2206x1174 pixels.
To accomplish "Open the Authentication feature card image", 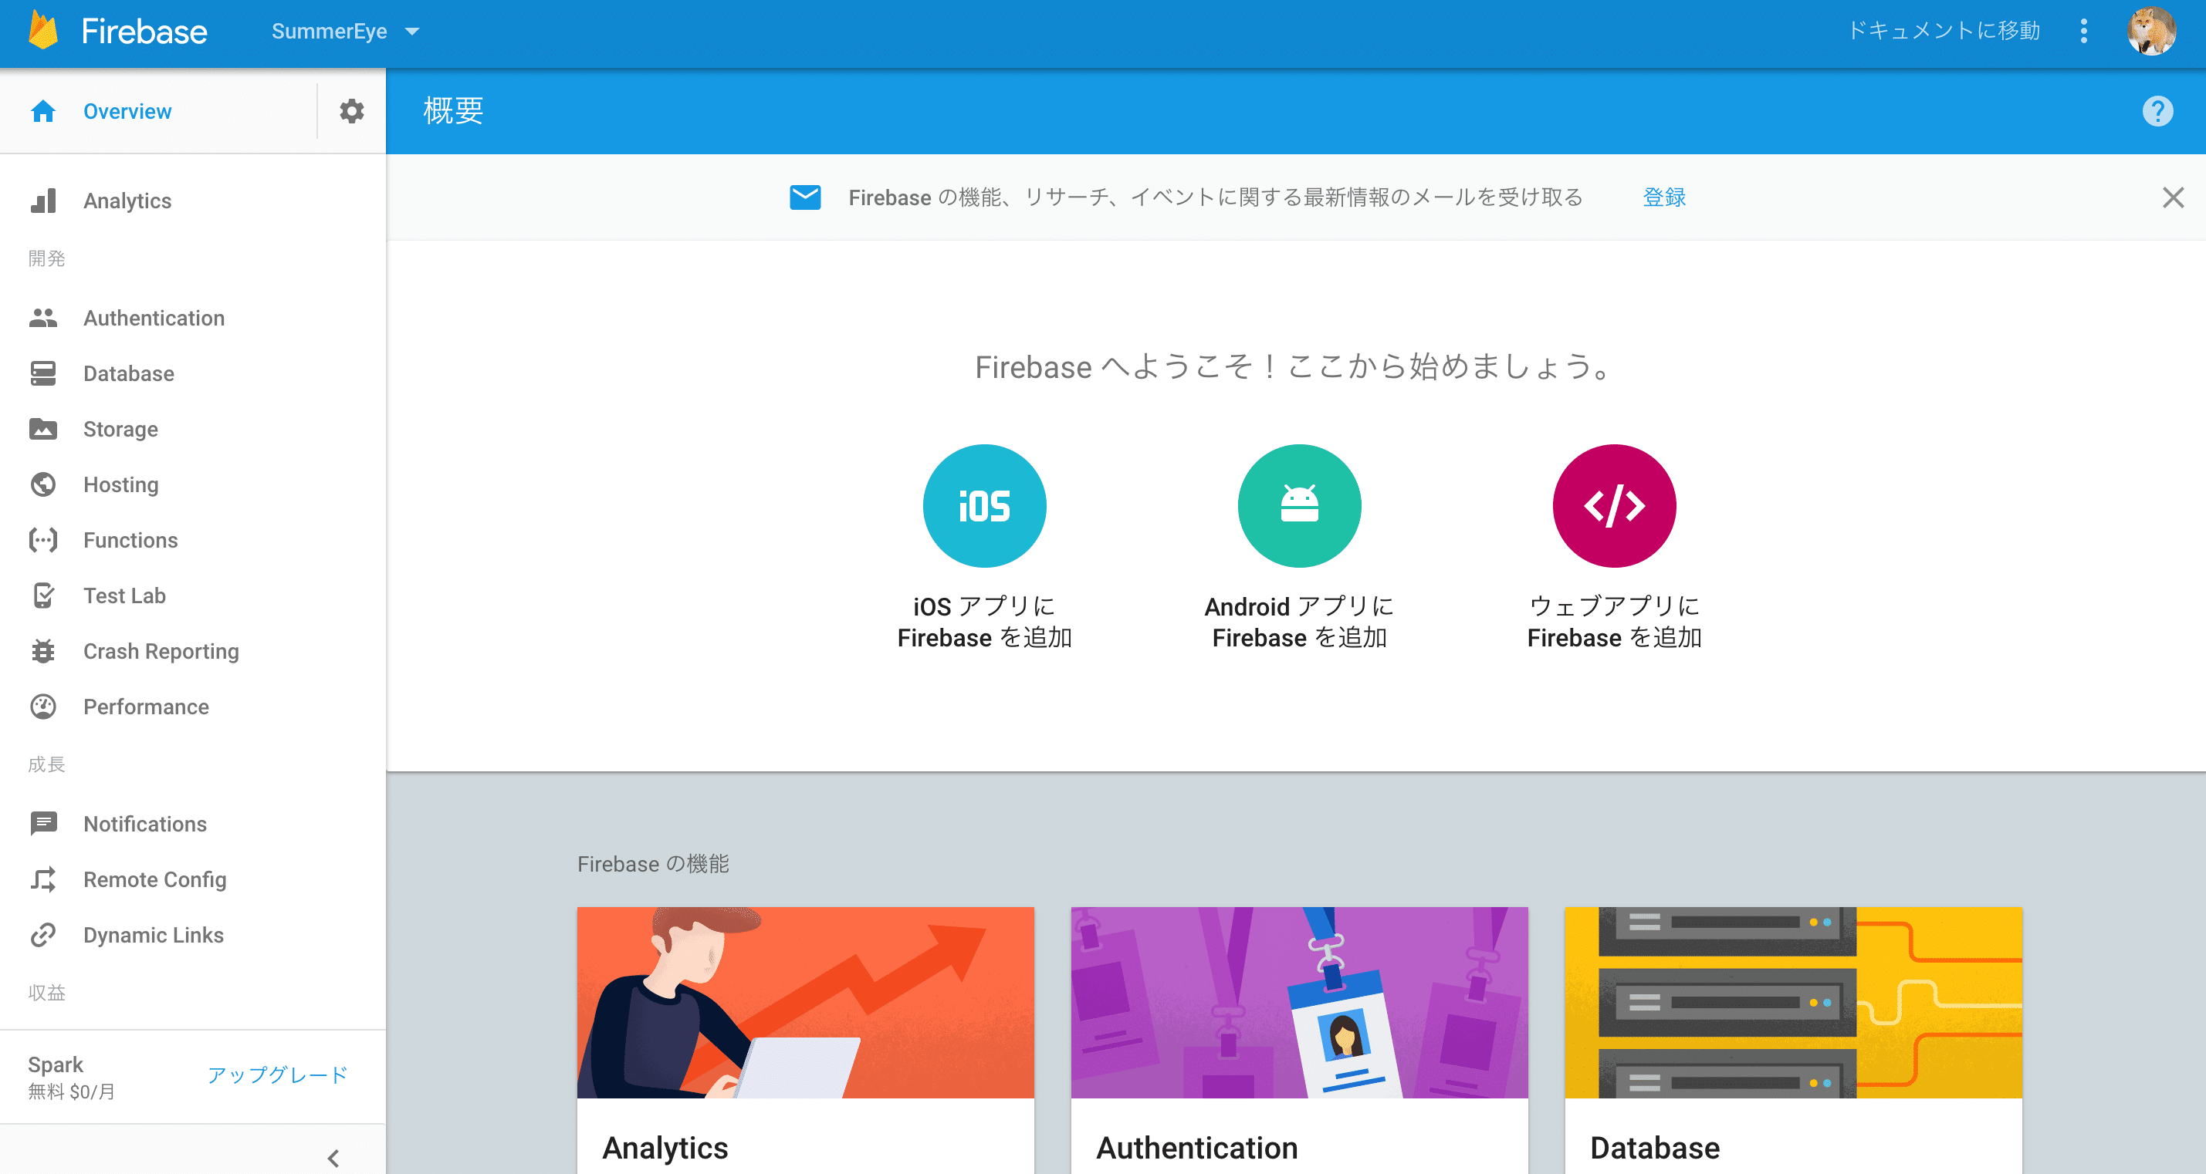I will point(1299,1002).
